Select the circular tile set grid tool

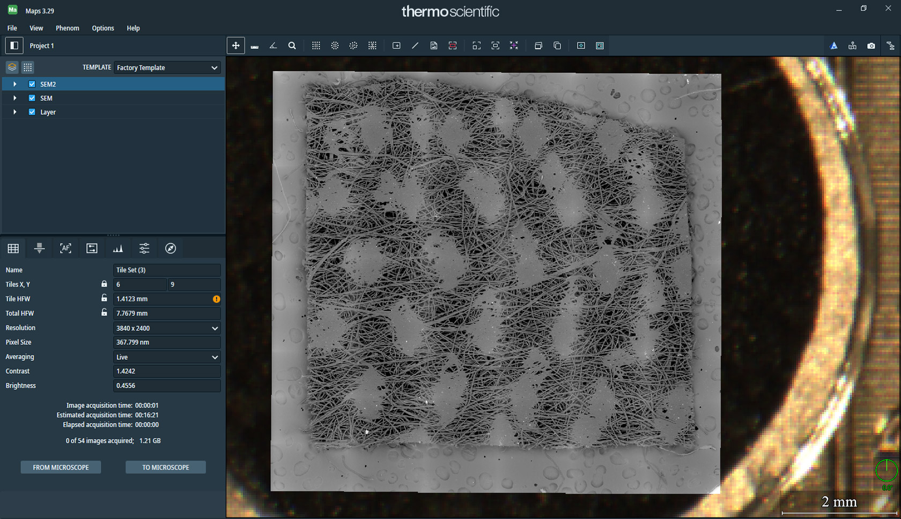click(x=335, y=46)
